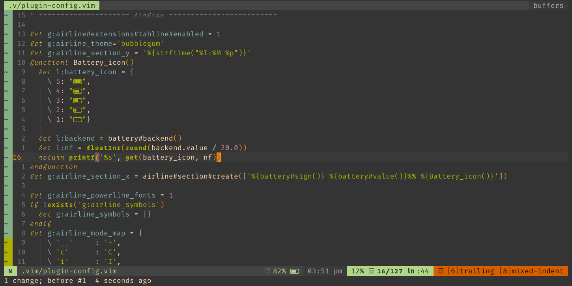572x286 pixels.
Task: Click the highlighted cursor closing parenthesis
Action: click(219, 157)
